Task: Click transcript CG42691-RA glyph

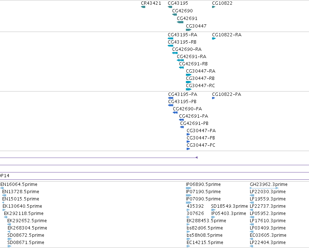Action: (180, 60)
